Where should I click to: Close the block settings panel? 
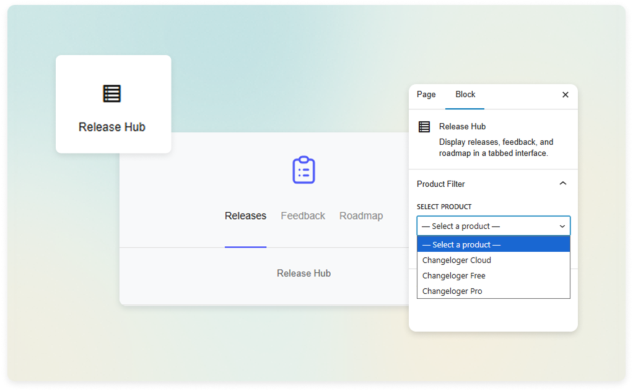coord(564,94)
